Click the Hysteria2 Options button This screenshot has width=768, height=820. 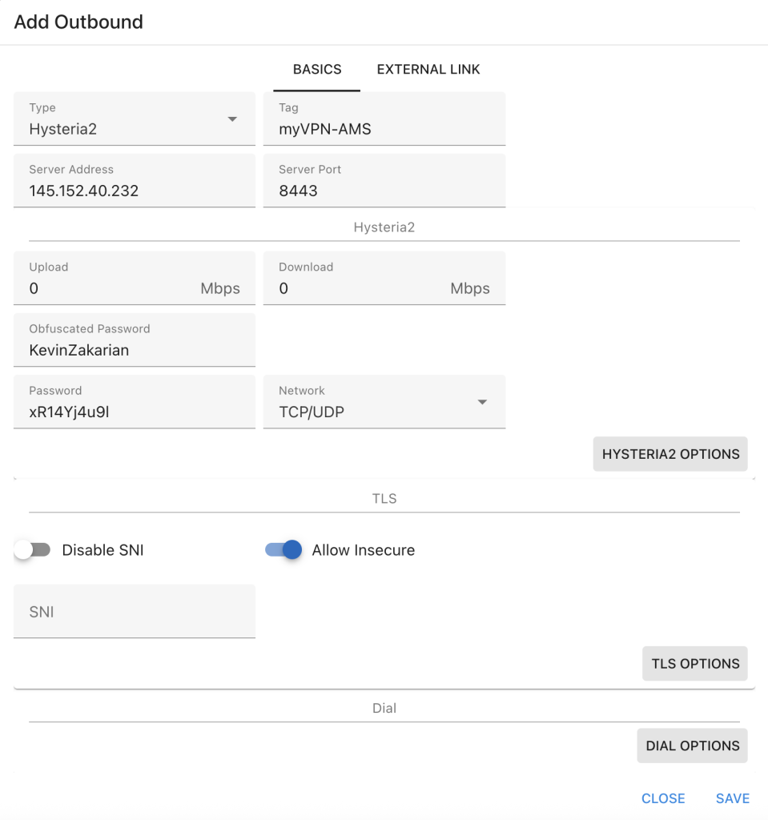pos(670,454)
